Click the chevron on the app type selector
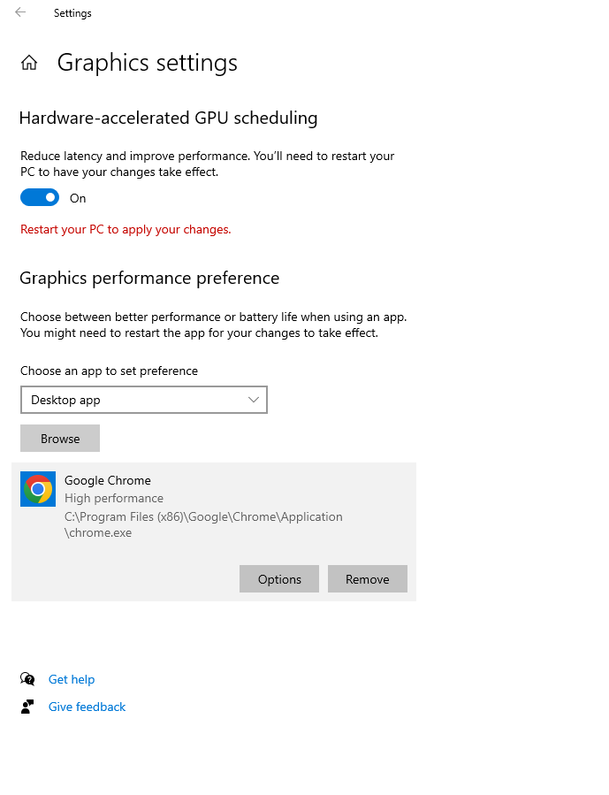Viewport: 609px width, 795px height. [x=254, y=400]
